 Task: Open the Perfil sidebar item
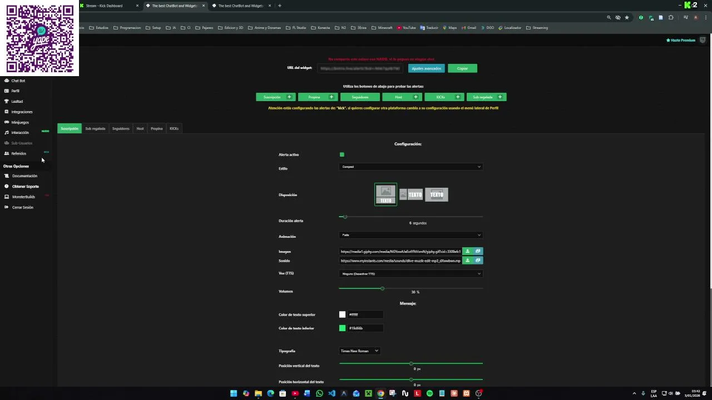(12, 91)
